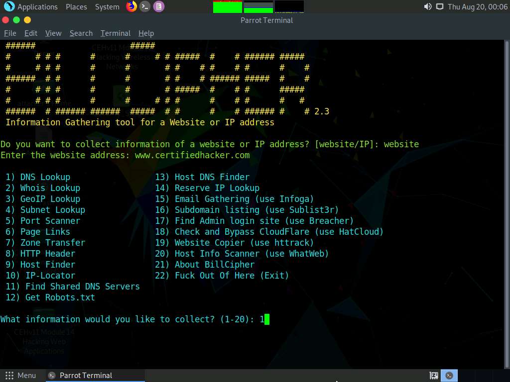Click '17) Find Admin login site' line

(x=254, y=221)
